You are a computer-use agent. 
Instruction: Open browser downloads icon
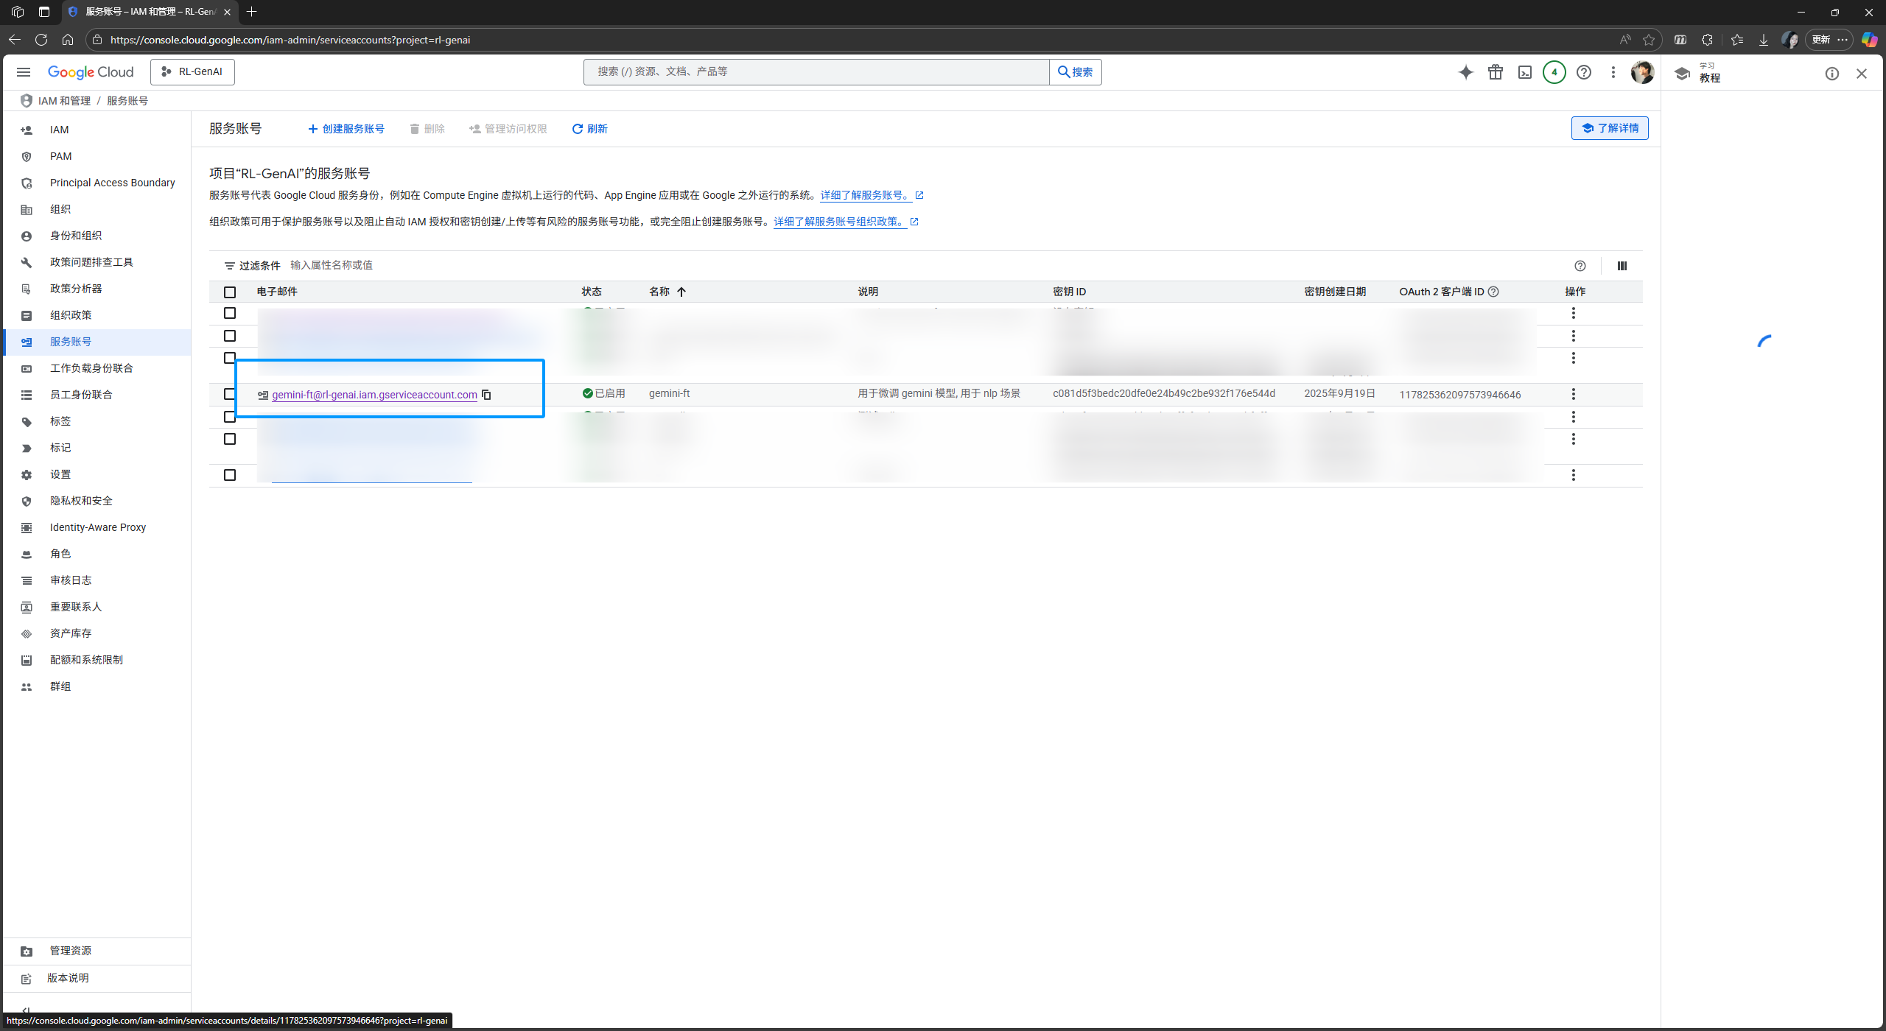click(1763, 40)
